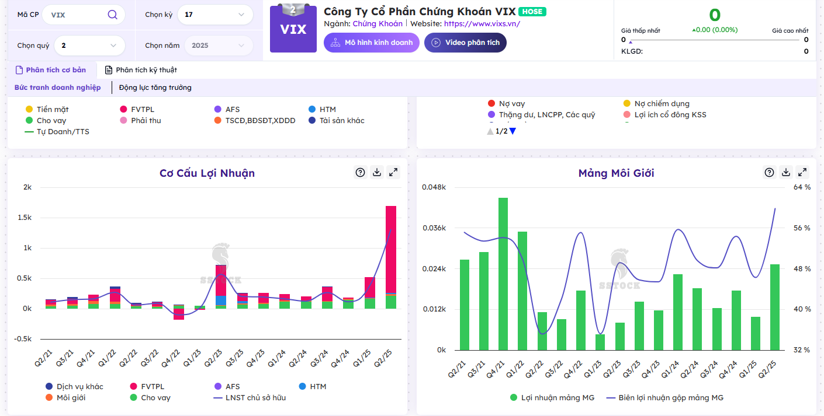Open the Chọn quý dropdown showing 2
The height and width of the screenshot is (416, 824).
[x=89, y=45]
